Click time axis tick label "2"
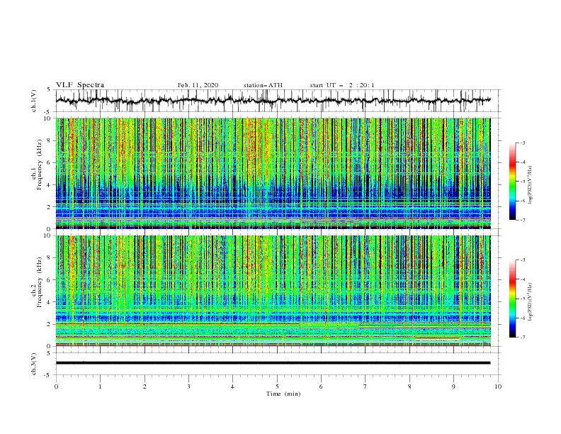The width and height of the screenshot is (561, 434). coord(144,386)
